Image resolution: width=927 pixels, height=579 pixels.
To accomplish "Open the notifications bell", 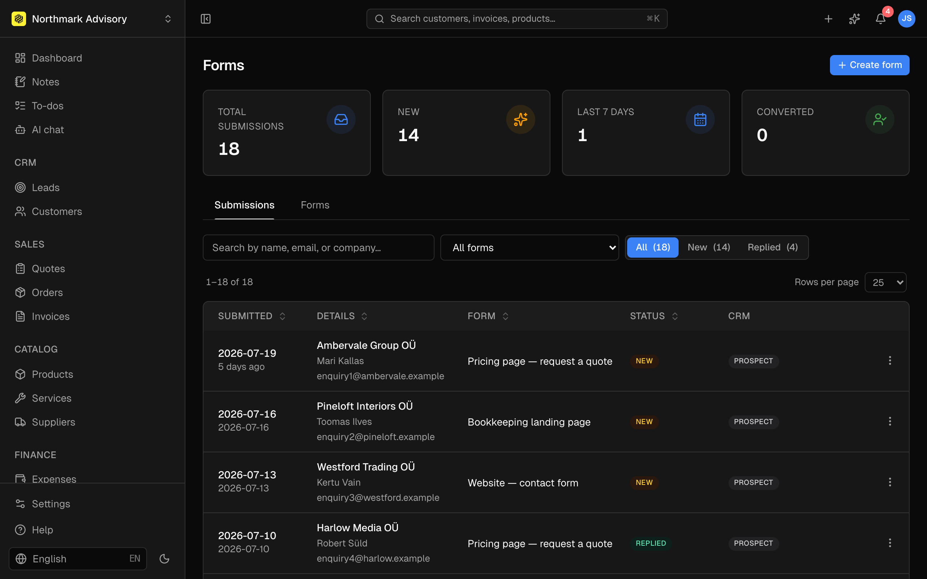I will point(880,19).
